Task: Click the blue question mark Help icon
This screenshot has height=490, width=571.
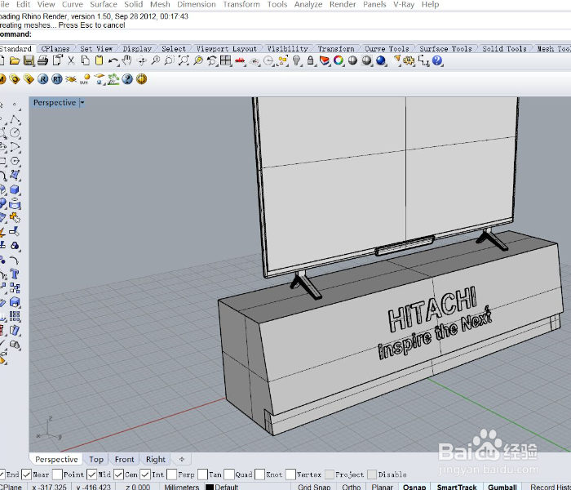Action: click(437, 60)
